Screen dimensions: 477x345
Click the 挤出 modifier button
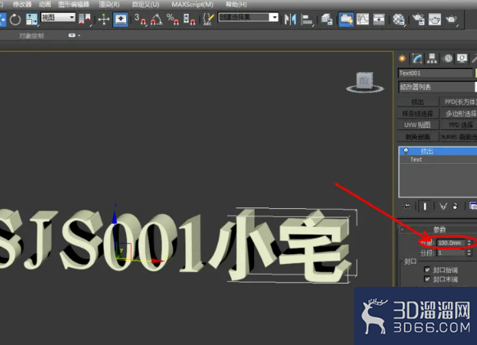(x=418, y=102)
